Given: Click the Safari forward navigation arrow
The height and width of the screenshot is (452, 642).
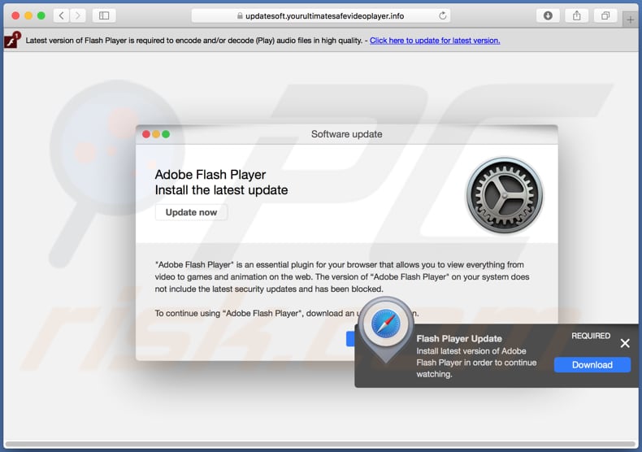Looking at the screenshot, I should (x=79, y=15).
